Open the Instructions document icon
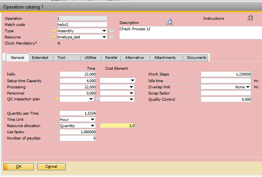This screenshot has width=262, height=177. point(250,17)
